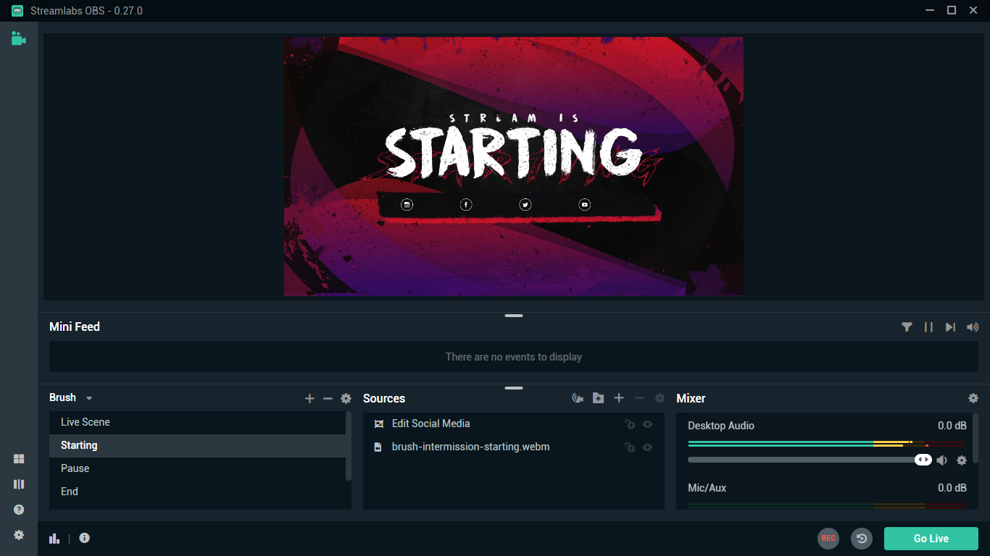Image resolution: width=990 pixels, height=556 pixels.
Task: Adjust the Desktop Audio volume slider
Action: tap(810, 460)
